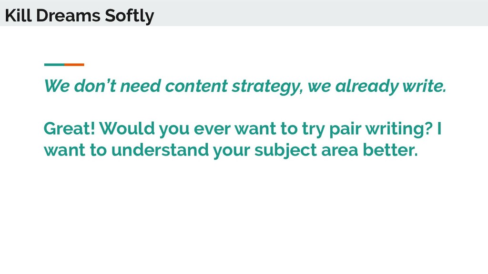Screen dimensions: 488x274
Task: Click the italic word 'write.'
Action: coord(425,86)
